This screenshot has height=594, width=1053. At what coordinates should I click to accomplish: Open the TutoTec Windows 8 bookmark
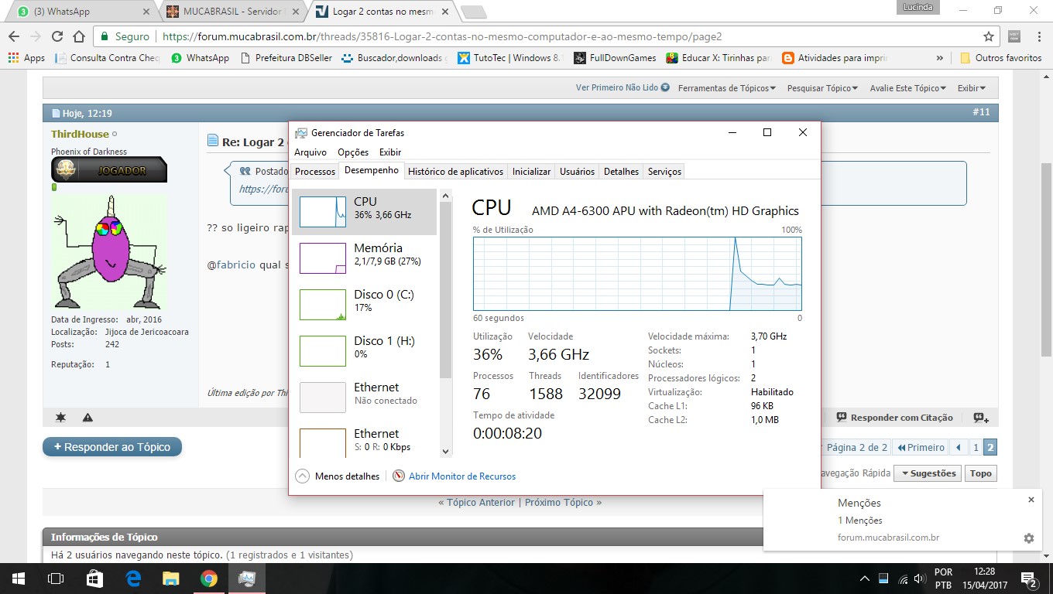[x=510, y=58]
